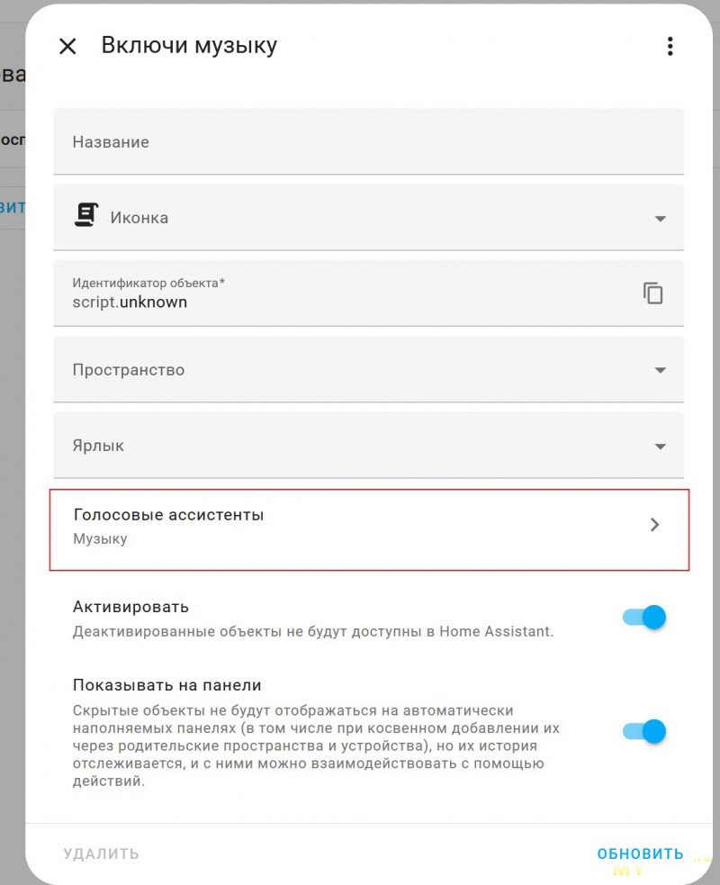Expand the Иконка dropdown arrow

(661, 219)
